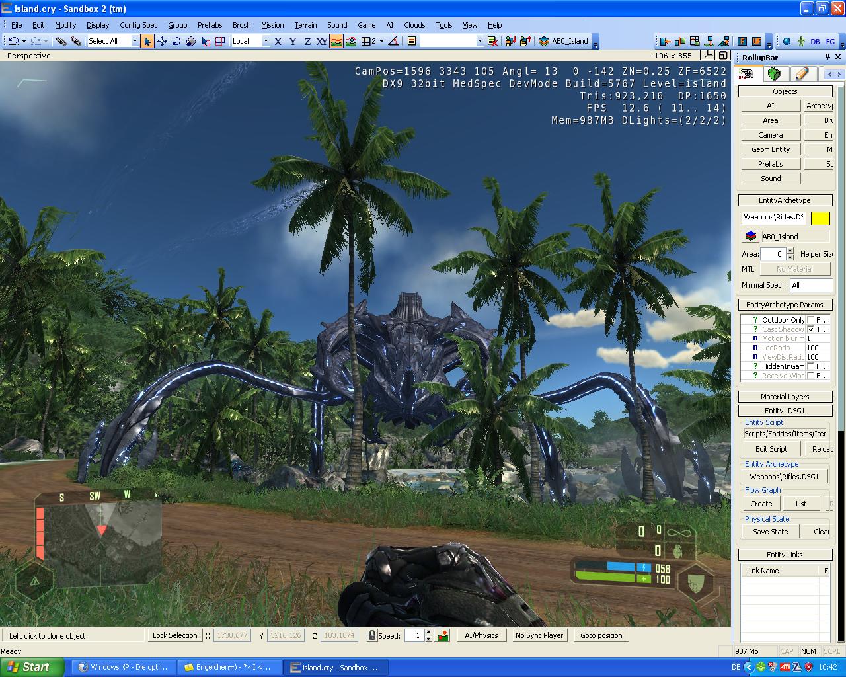
Task: Click the Geom Entity object button
Action: 771,149
